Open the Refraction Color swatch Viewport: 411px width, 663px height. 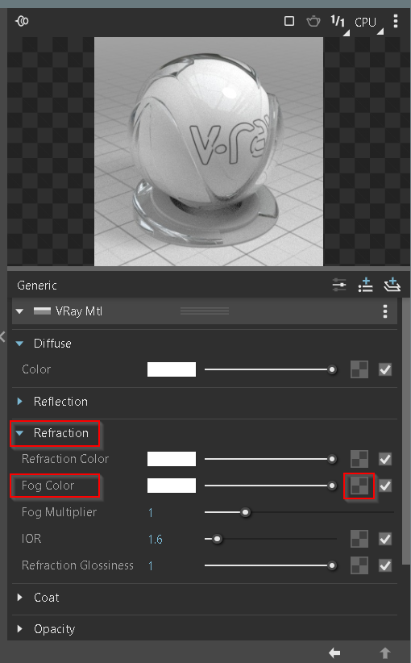(172, 459)
